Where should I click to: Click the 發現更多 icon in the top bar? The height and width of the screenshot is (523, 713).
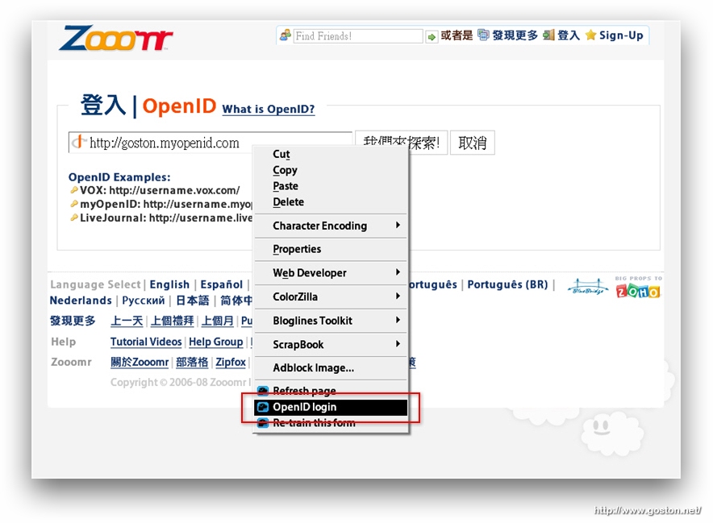[x=483, y=35]
